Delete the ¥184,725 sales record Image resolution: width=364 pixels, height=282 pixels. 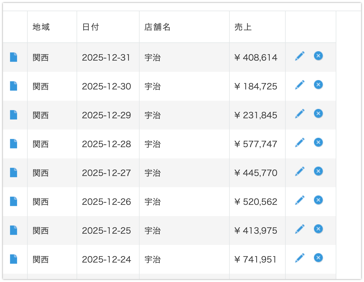point(318,84)
